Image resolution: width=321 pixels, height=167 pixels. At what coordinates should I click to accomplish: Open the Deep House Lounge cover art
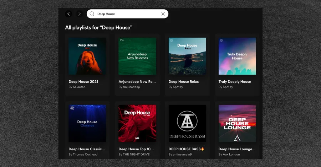pos(237,123)
